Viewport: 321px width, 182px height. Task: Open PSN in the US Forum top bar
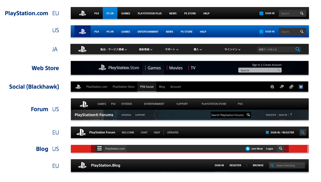pos(240,104)
